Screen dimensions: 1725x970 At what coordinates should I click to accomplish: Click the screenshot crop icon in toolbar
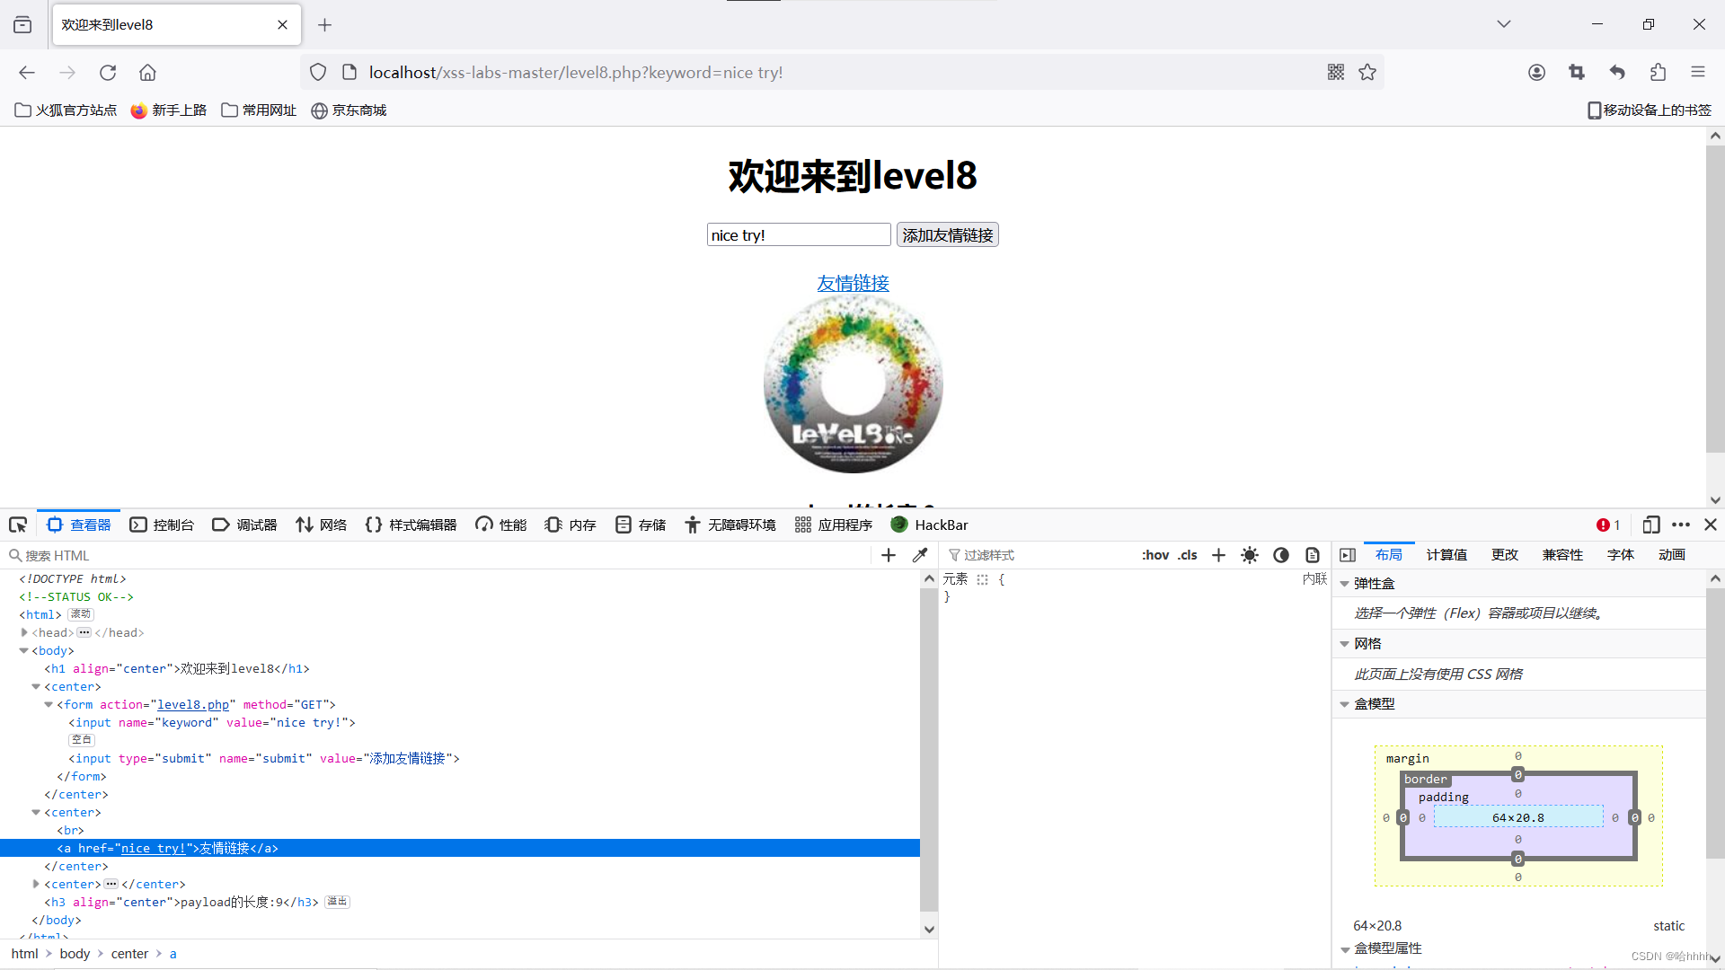coord(1577,72)
